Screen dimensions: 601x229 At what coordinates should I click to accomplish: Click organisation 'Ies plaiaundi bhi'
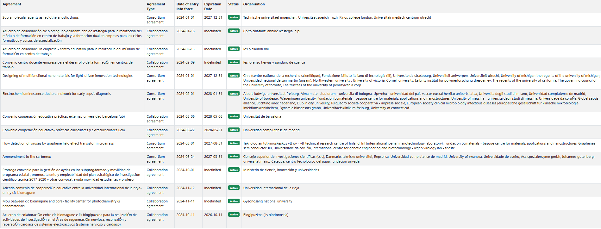pos(256,49)
